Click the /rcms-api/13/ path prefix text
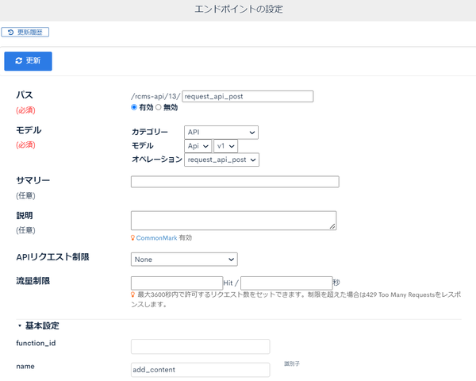476x381 pixels. tap(155, 96)
